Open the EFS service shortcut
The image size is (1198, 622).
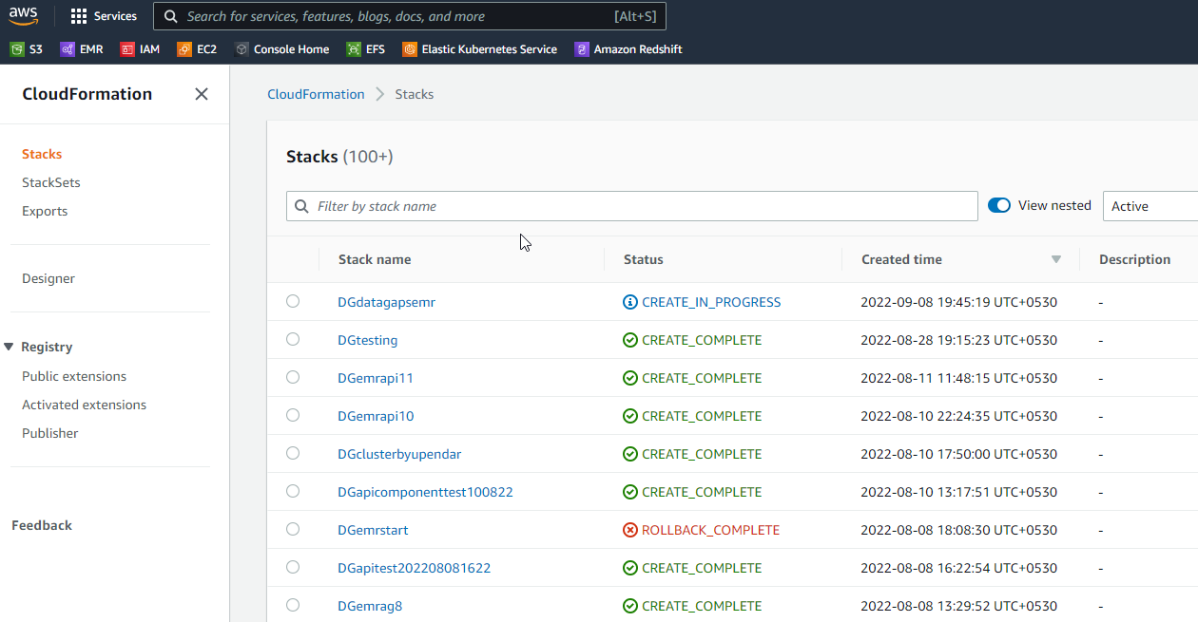click(x=366, y=49)
